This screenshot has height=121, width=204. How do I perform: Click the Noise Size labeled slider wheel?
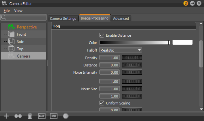(132, 89)
